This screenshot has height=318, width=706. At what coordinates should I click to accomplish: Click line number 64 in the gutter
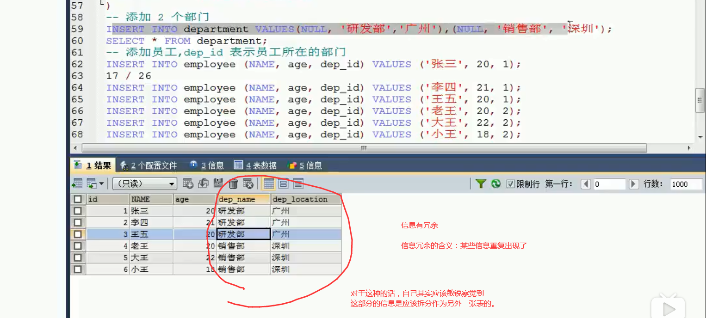point(77,88)
